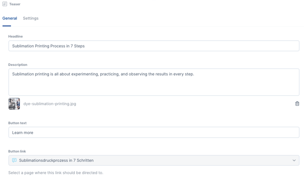Expand the Button link dropdown chevron
Viewport: 304px width, 178px height.
tap(294, 160)
